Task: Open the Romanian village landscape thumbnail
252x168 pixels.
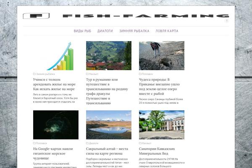Action: (109, 55)
